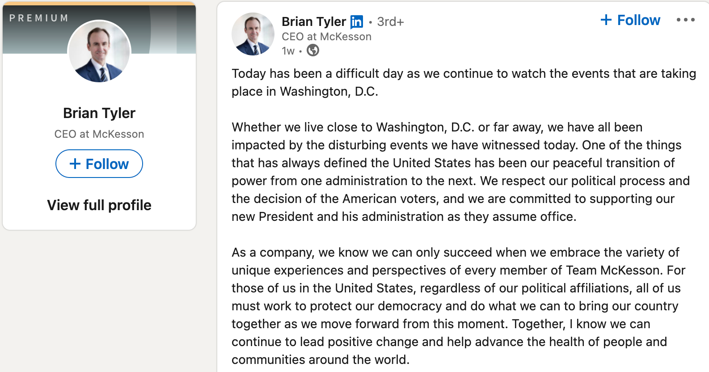Image resolution: width=709 pixels, height=372 pixels.
Task: Click Brian Tyler name in the post header
Action: pyautogui.click(x=314, y=21)
